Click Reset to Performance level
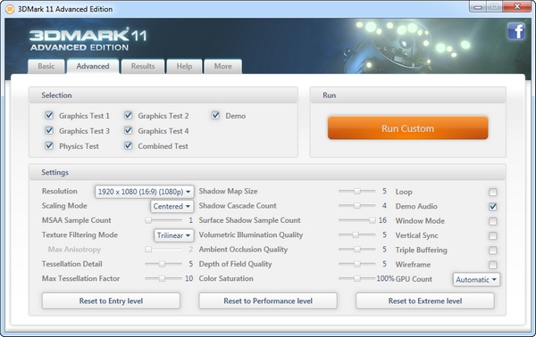 (268, 300)
